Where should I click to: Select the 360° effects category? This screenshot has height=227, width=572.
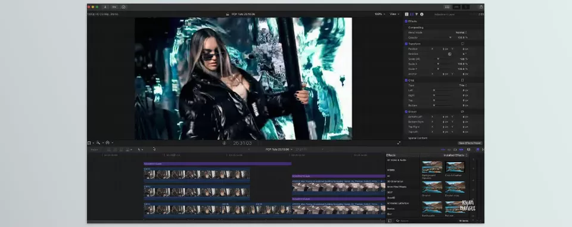[x=390, y=192]
